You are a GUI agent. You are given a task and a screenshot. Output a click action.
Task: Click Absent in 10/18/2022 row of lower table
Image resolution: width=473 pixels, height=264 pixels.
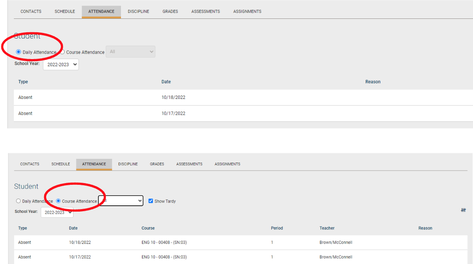(x=24, y=242)
